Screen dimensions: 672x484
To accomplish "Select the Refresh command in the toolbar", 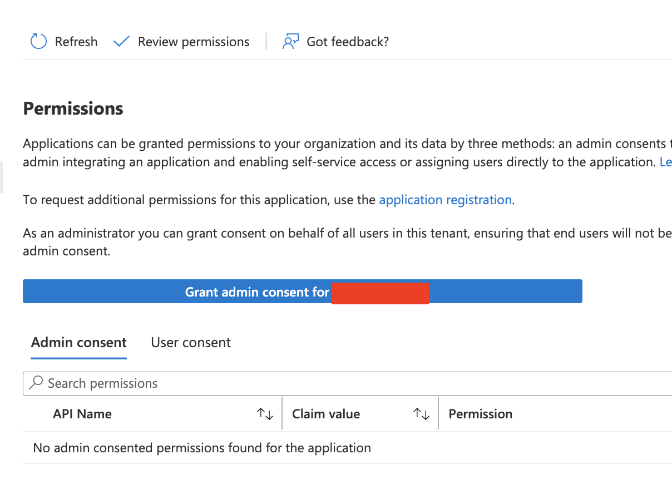I will [x=63, y=41].
